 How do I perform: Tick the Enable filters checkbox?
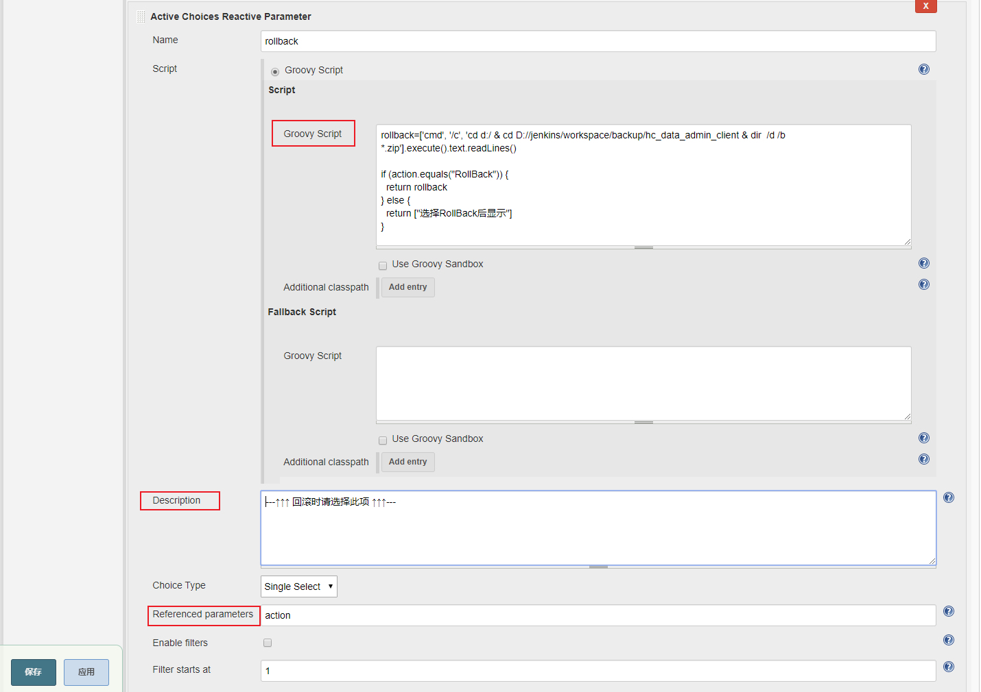pos(268,643)
